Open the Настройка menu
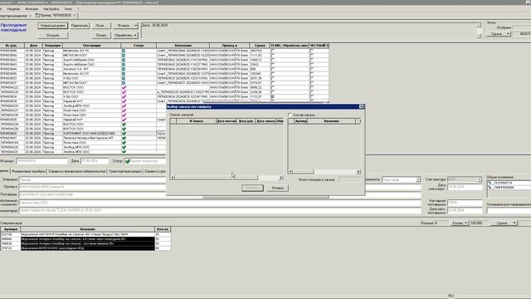The width and height of the screenshot is (531, 299). pyautogui.click(x=51, y=9)
